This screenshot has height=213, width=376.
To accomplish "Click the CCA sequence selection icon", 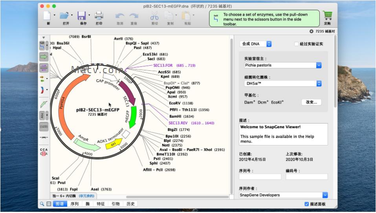I will point(44,152).
